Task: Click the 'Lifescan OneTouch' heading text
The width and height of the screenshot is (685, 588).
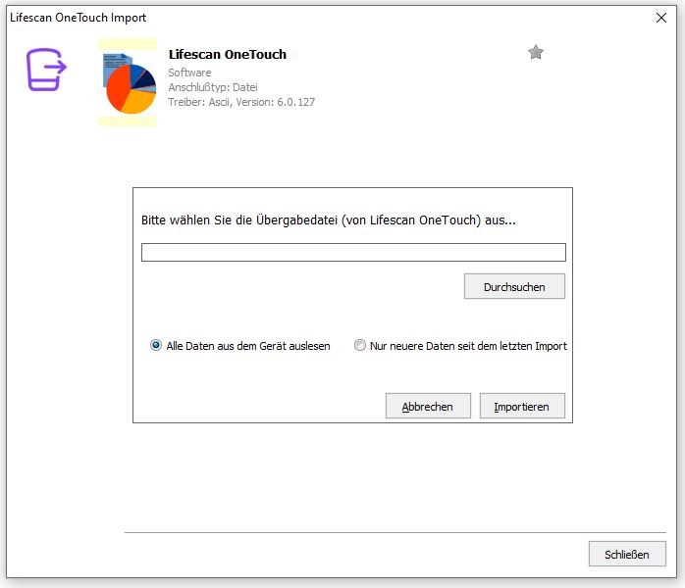Action: tap(228, 55)
